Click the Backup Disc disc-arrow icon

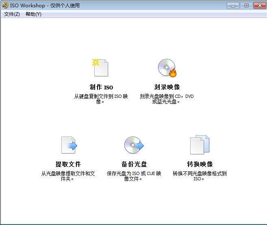[134, 145]
